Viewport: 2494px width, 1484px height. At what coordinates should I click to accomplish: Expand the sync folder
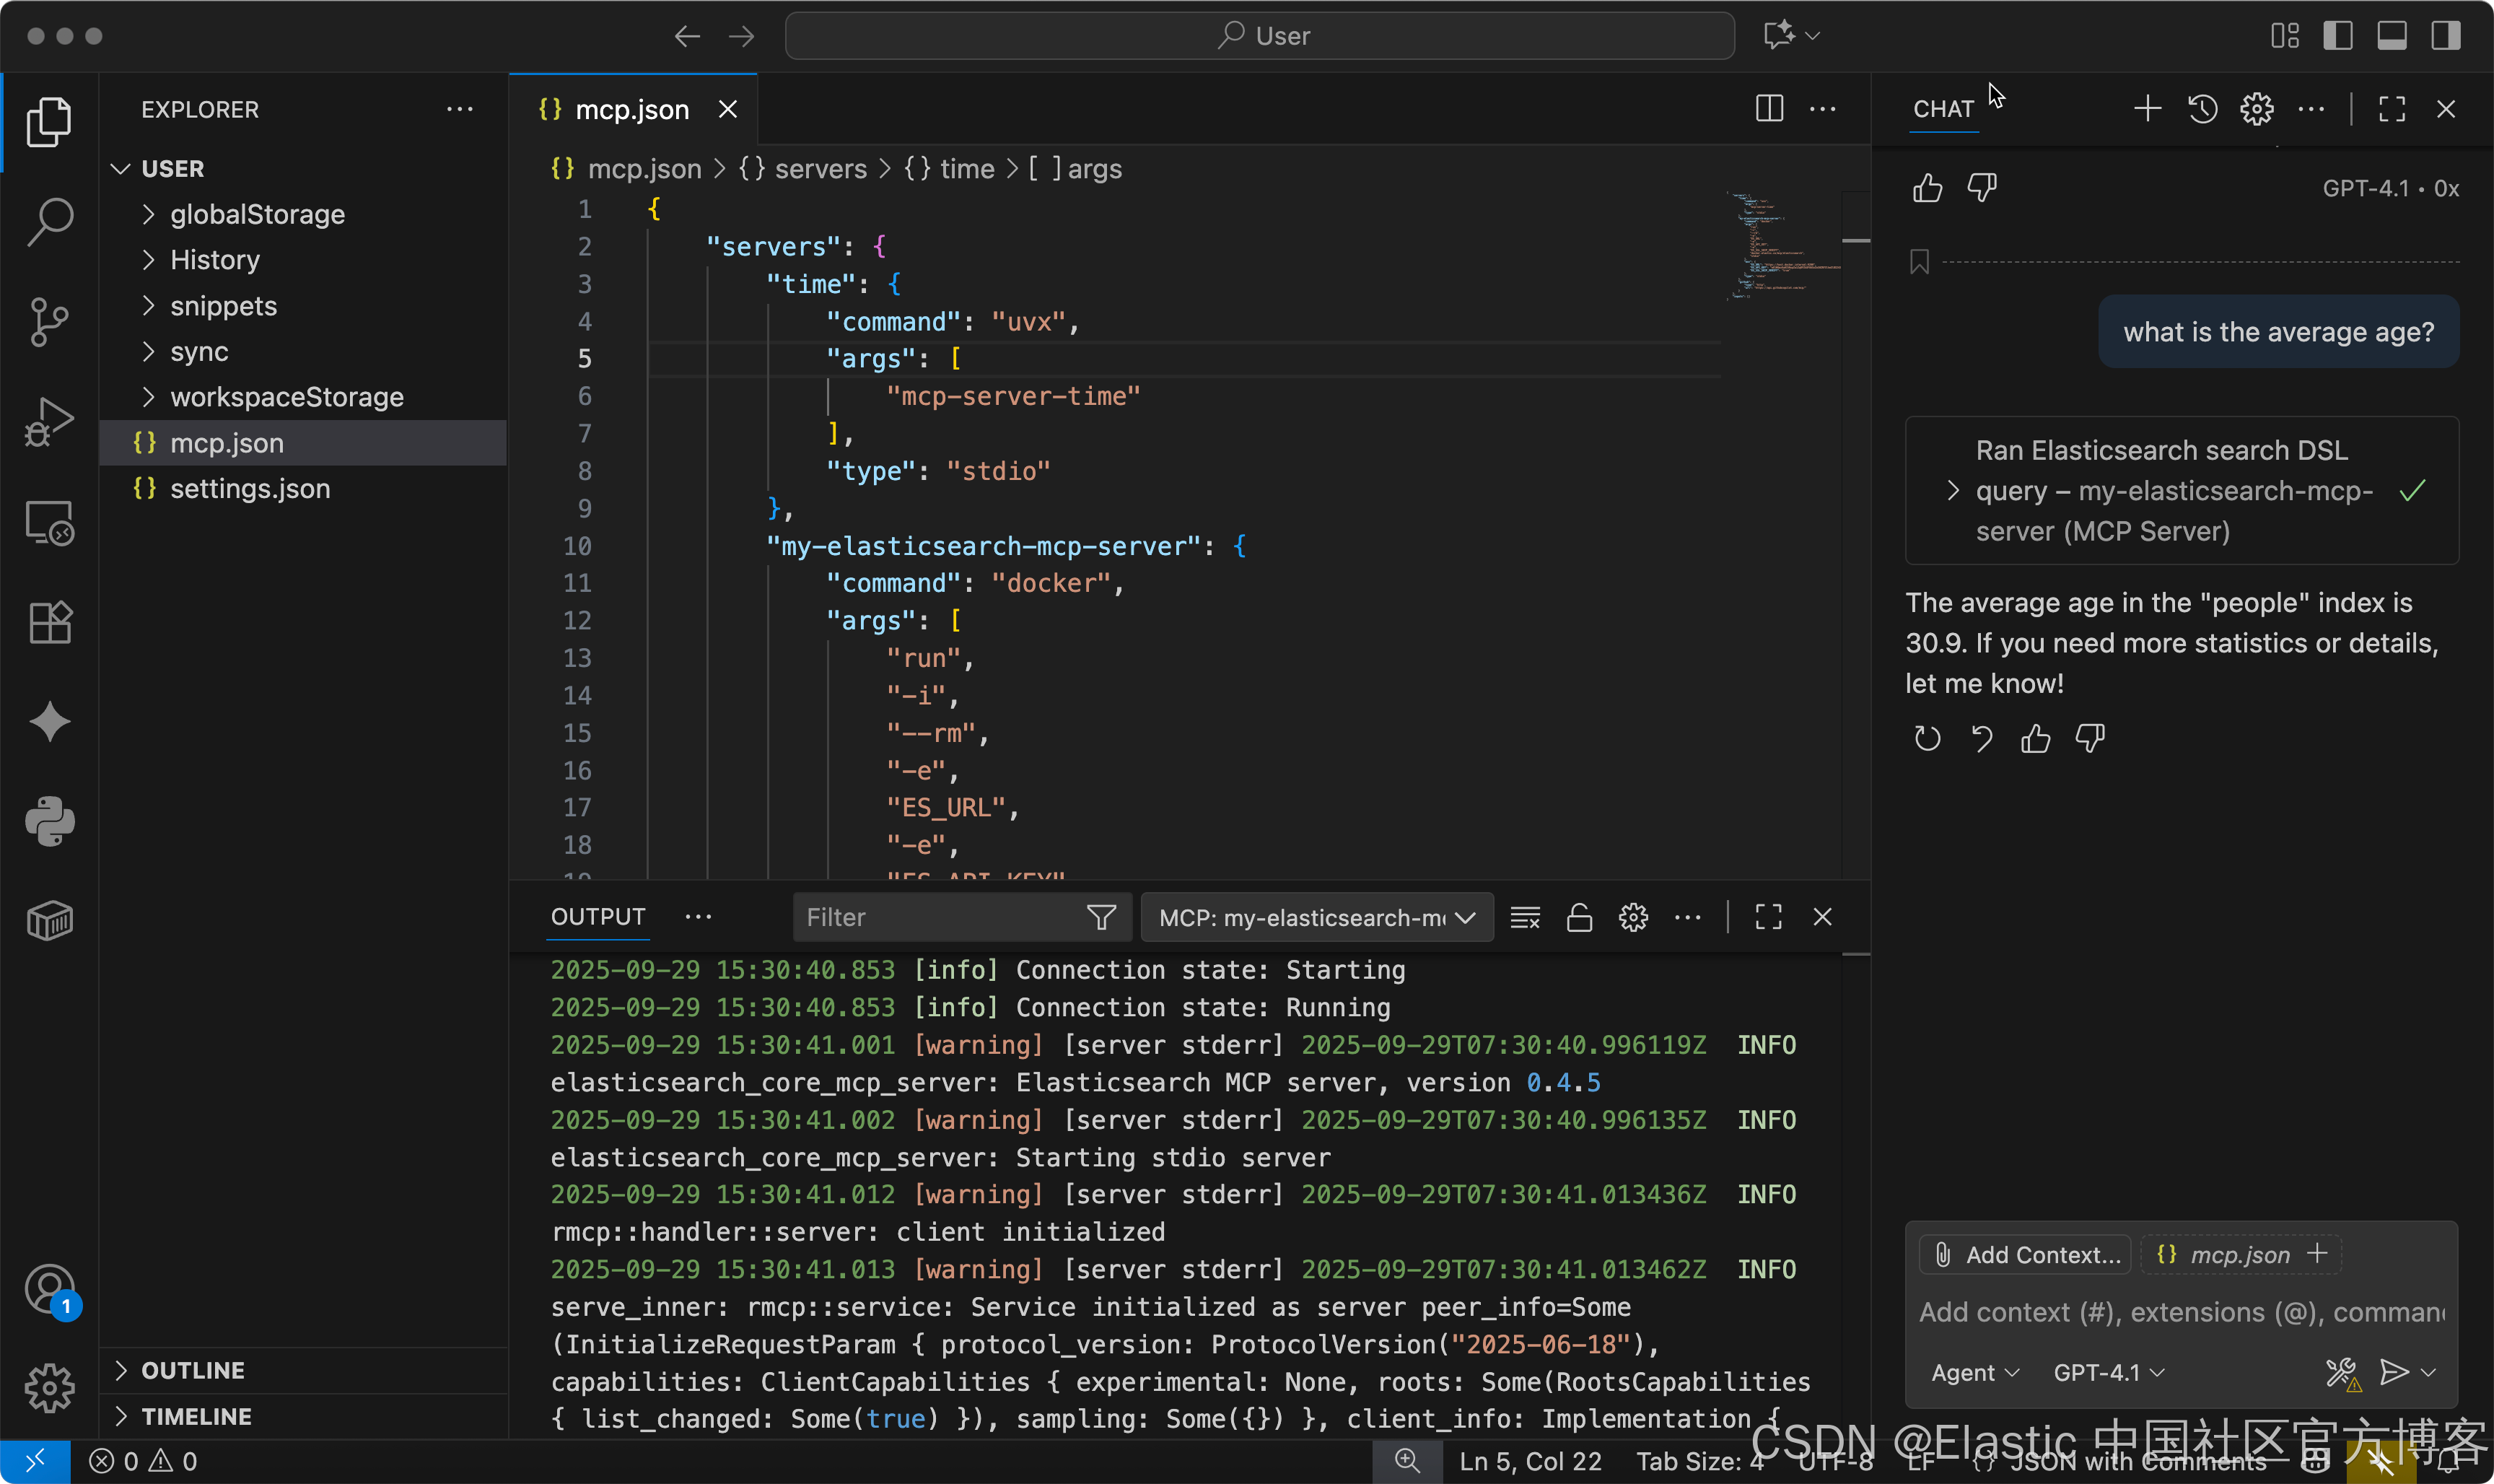(x=303, y=352)
